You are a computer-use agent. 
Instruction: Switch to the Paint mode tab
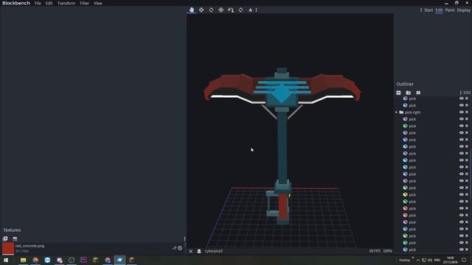coord(450,10)
